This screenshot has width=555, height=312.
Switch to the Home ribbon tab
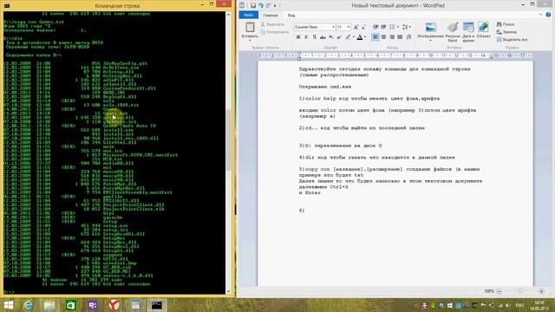271,16
